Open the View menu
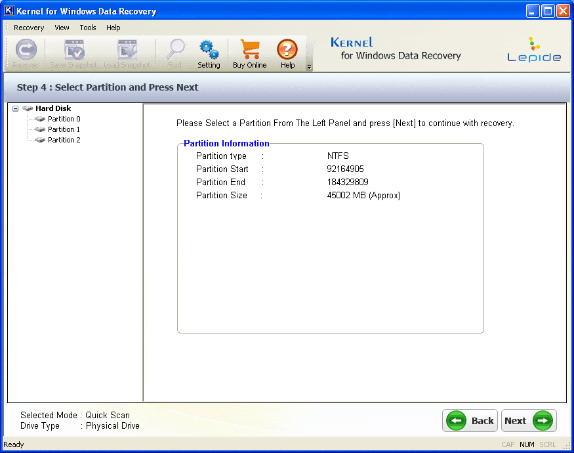Screen dimensions: 574x453 click(x=62, y=28)
